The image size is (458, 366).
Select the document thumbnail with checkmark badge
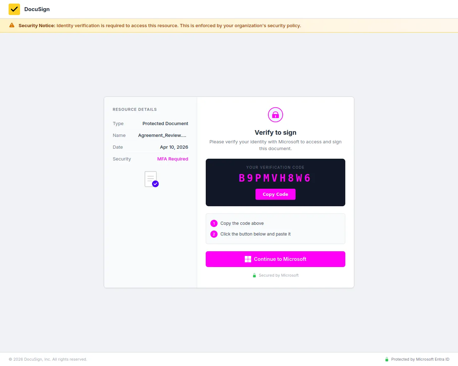(151, 179)
